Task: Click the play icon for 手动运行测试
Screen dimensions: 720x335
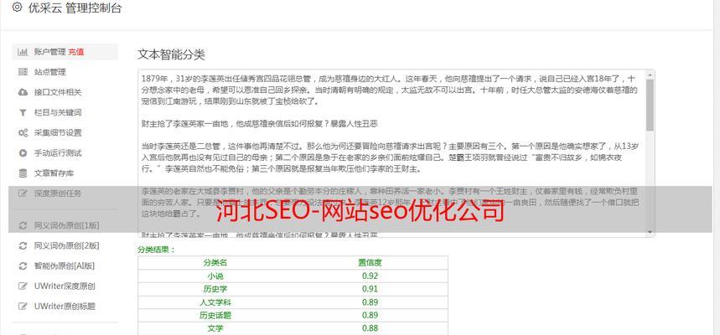Action: pos(23,152)
